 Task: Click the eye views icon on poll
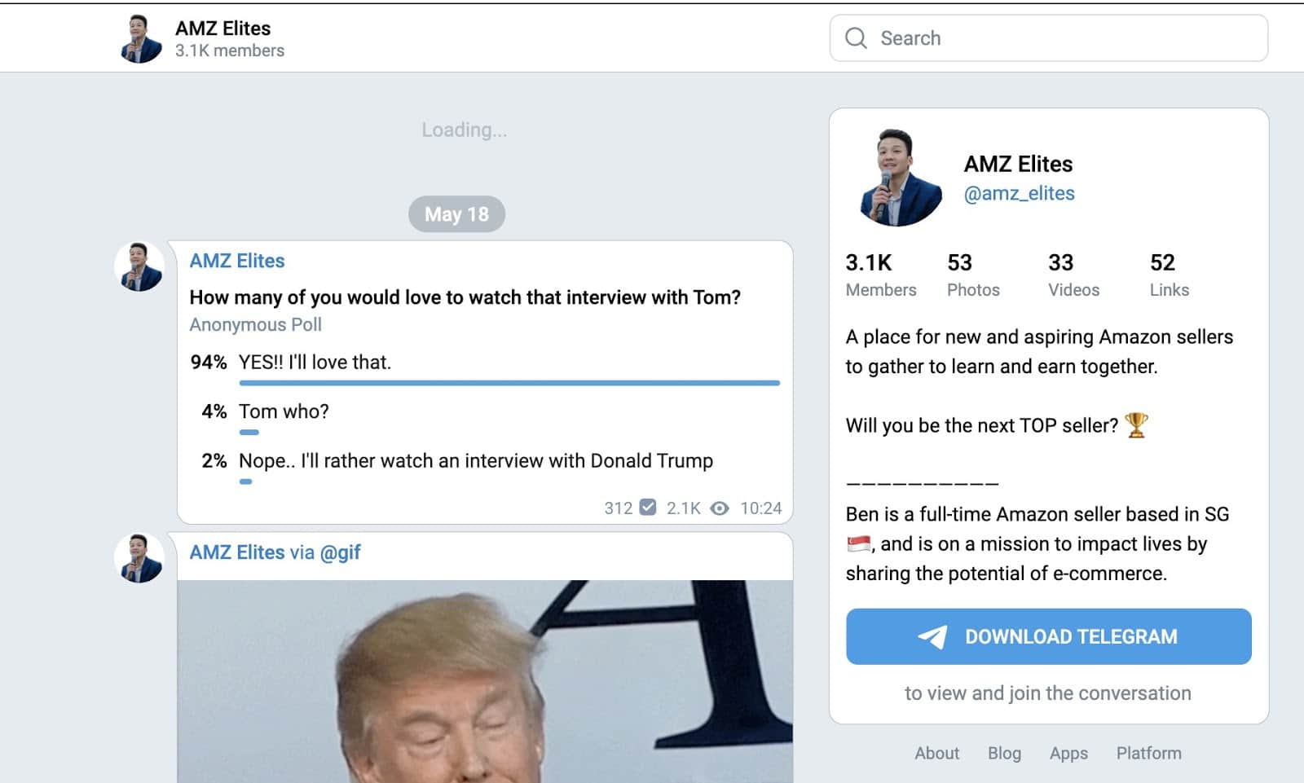click(719, 508)
